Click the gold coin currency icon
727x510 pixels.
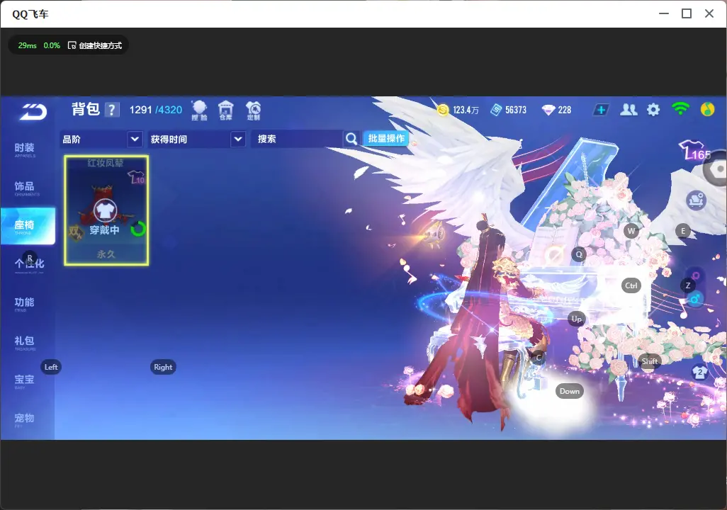tap(444, 110)
